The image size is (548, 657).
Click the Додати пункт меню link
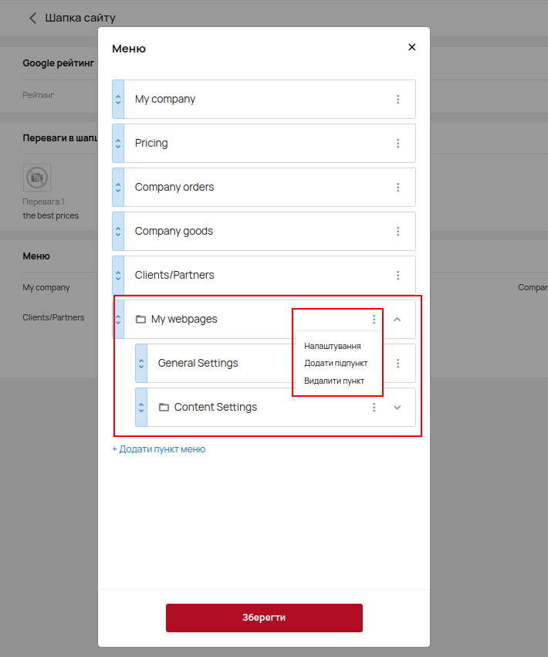click(158, 449)
